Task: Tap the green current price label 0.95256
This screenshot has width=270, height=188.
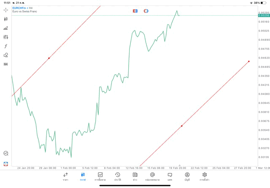Action: [263, 16]
